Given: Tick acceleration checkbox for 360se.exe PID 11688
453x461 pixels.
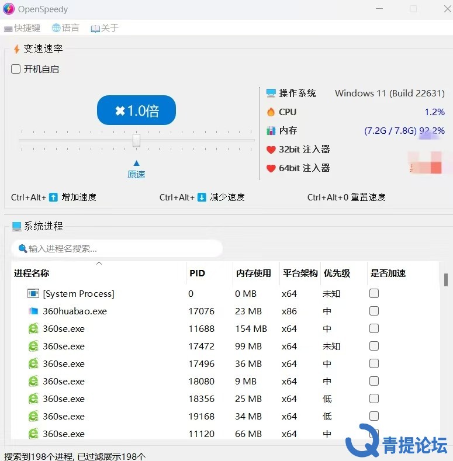Looking at the screenshot, I should pyautogui.click(x=374, y=328).
